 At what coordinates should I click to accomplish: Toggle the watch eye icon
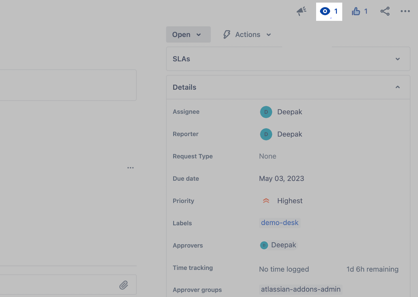point(325,11)
